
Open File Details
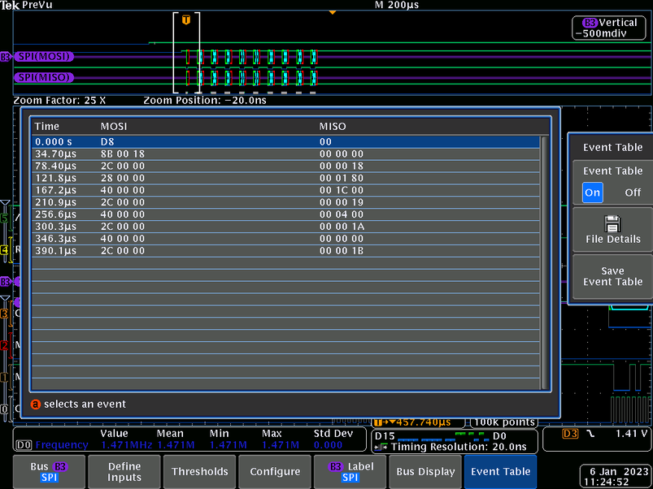612,230
